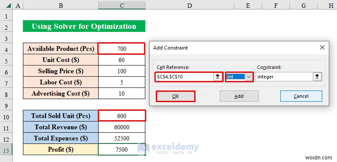Select row 12 header
Screen dimensions: 337x162
[x=6, y=139]
